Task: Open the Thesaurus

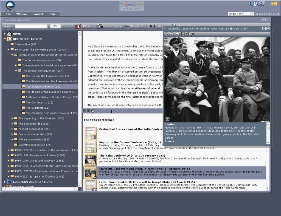Action: [x=134, y=26]
